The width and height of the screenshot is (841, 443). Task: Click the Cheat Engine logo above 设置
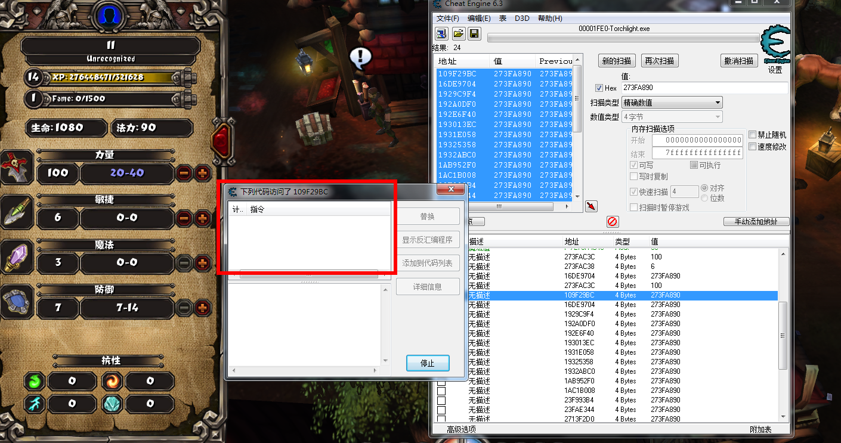pos(775,45)
